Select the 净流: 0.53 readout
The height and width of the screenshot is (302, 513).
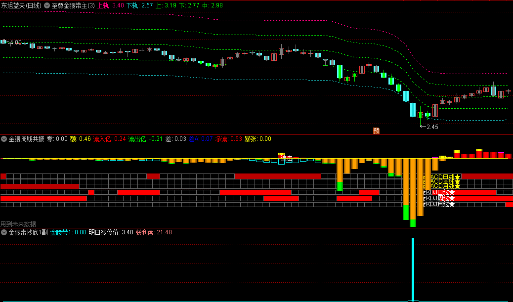pos(229,139)
